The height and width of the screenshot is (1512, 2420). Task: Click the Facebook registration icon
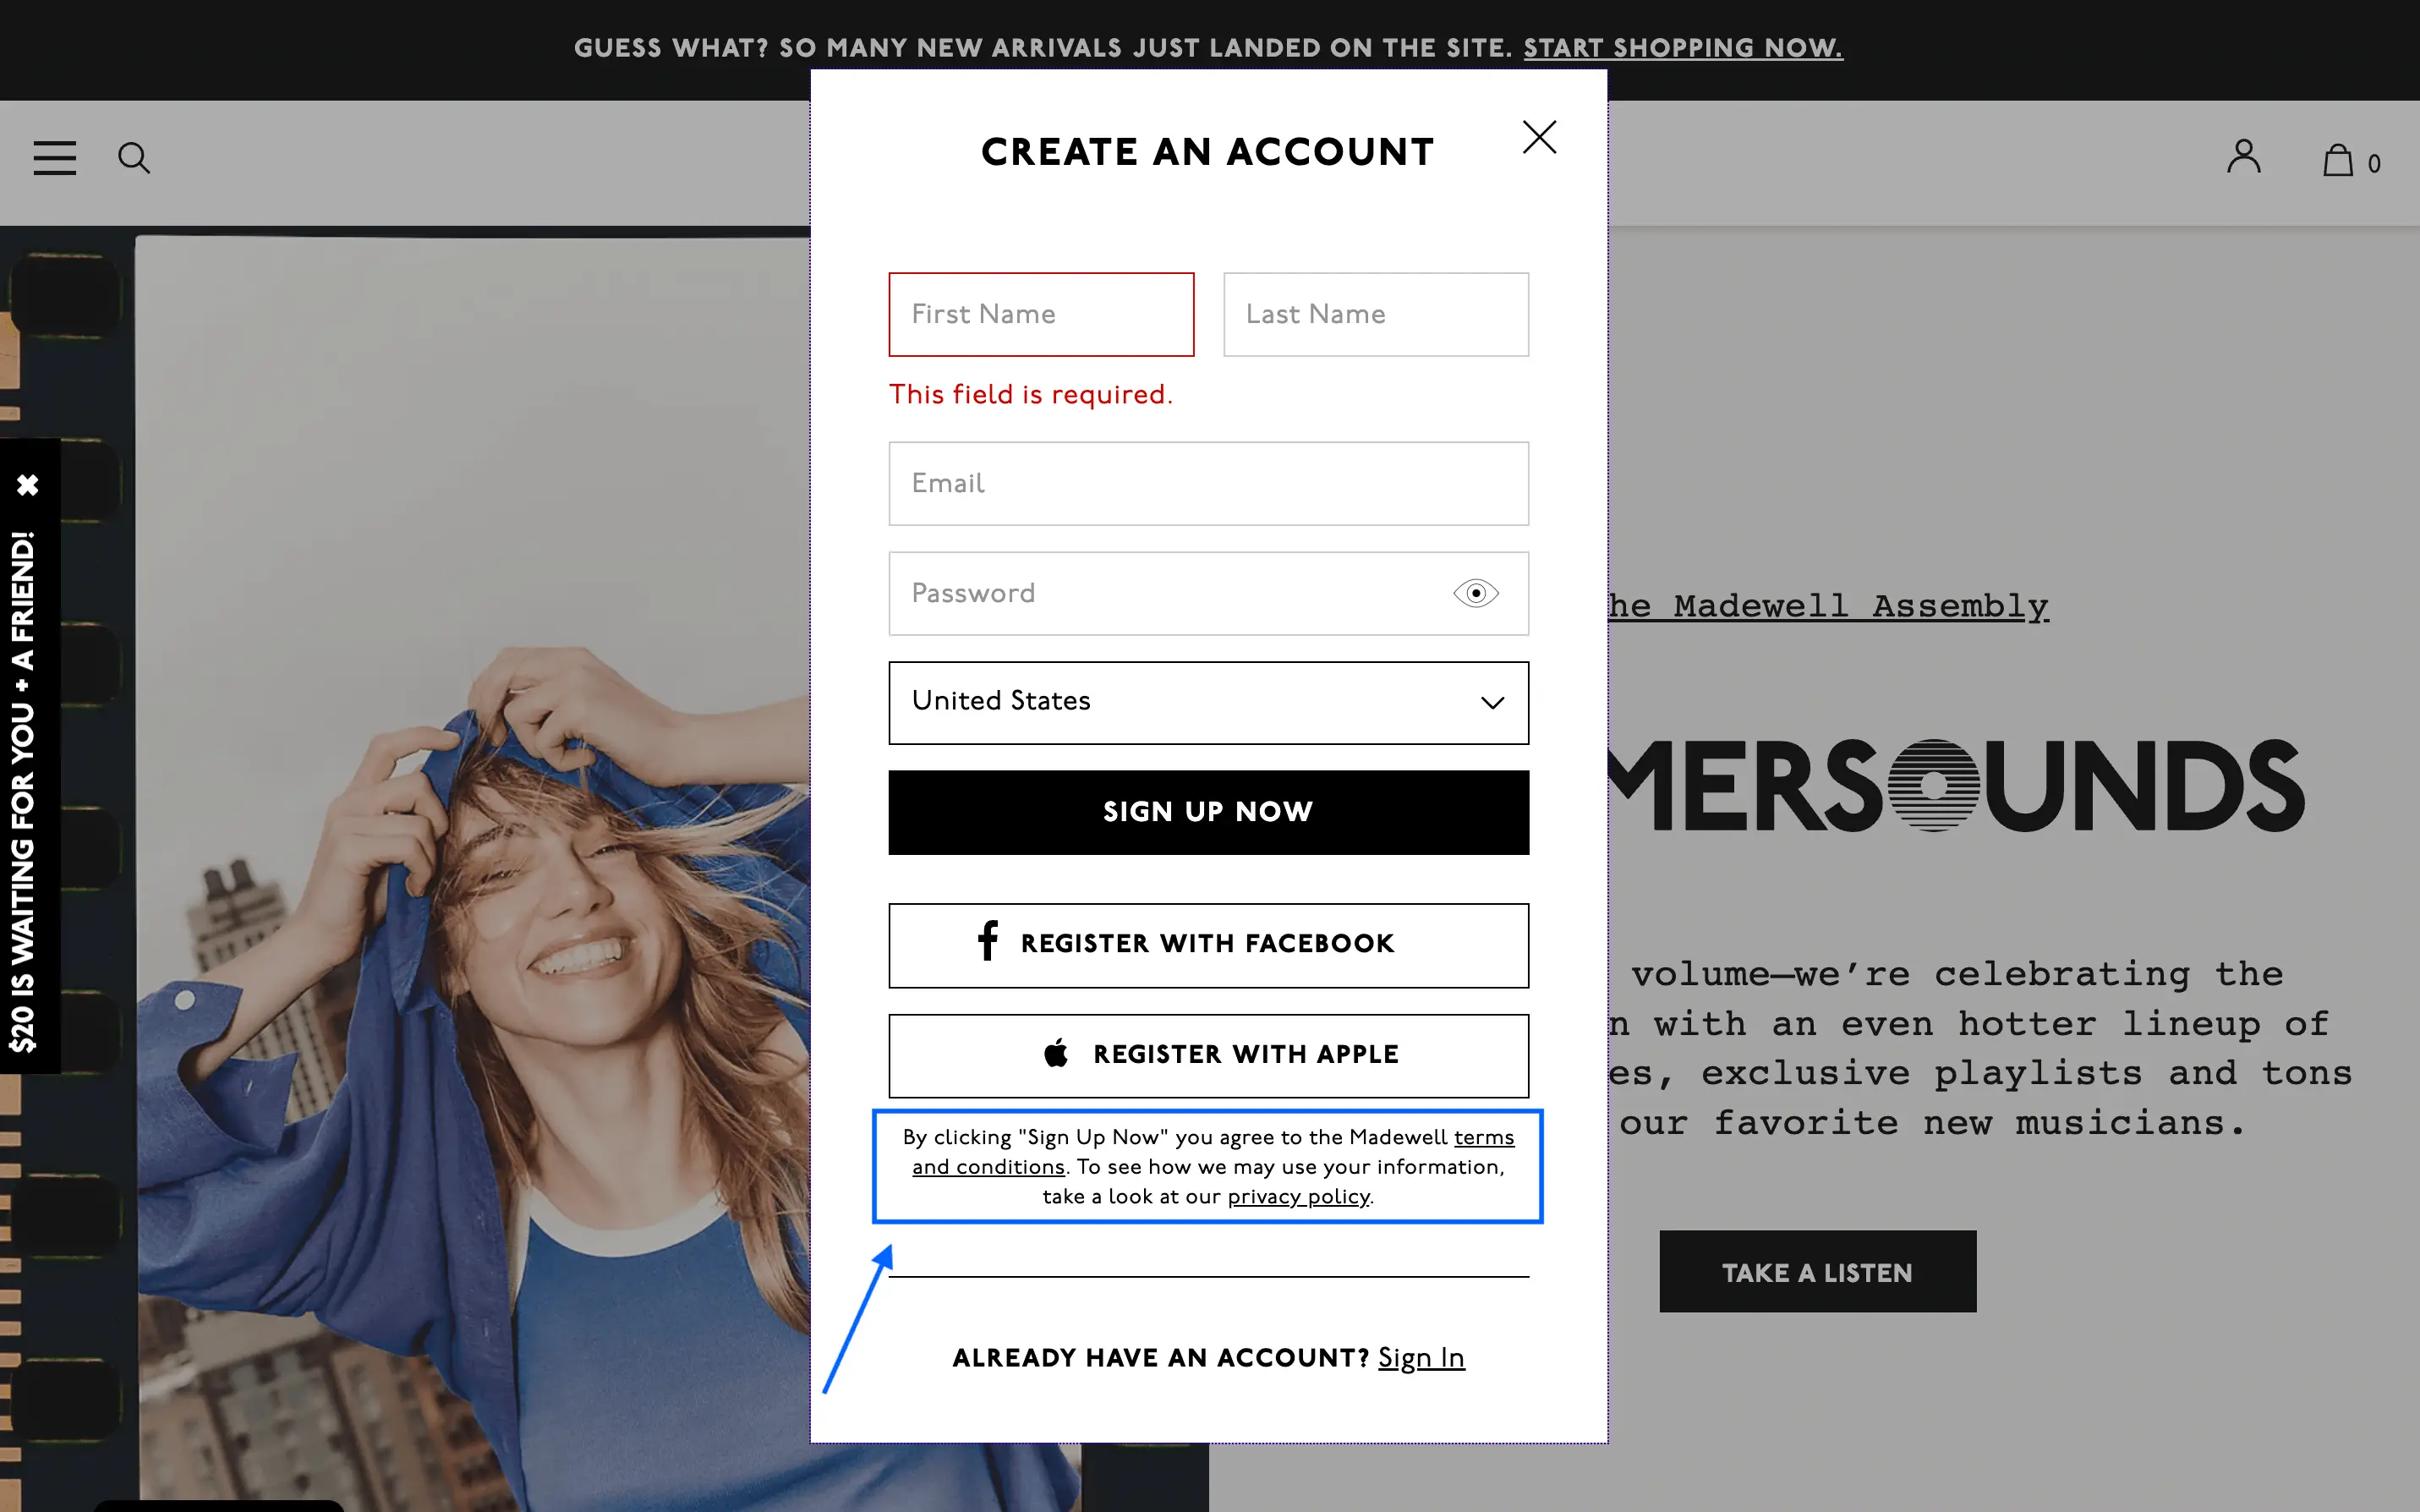(985, 940)
